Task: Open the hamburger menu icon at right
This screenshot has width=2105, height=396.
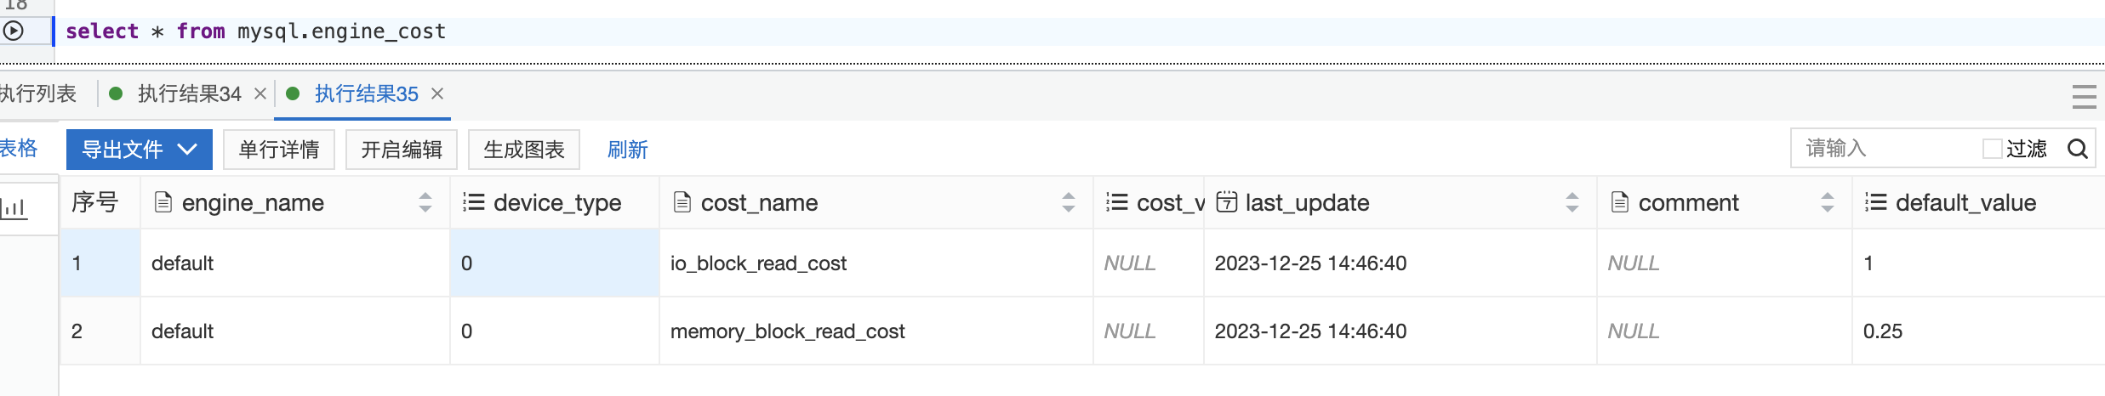Action: click(x=2084, y=96)
